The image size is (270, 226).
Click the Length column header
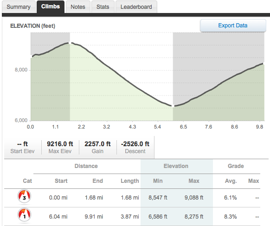pos(129,181)
